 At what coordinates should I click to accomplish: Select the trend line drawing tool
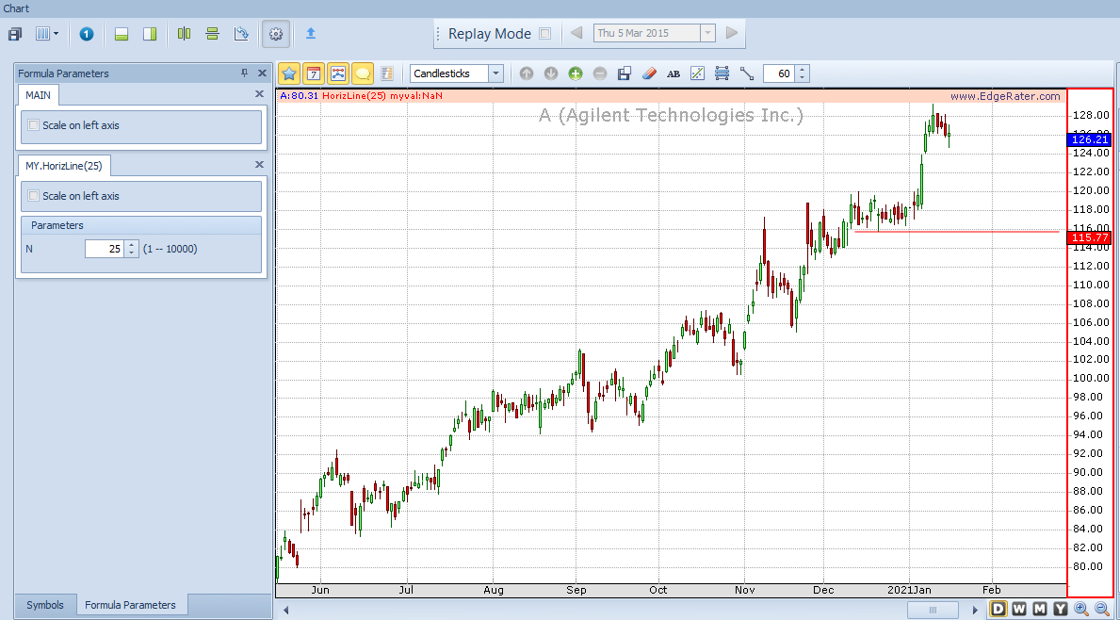tap(747, 73)
